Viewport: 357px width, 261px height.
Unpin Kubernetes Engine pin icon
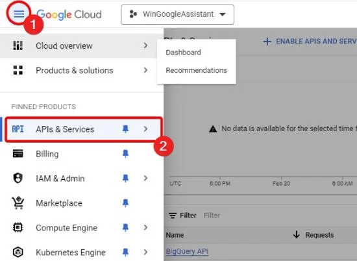[x=125, y=252]
